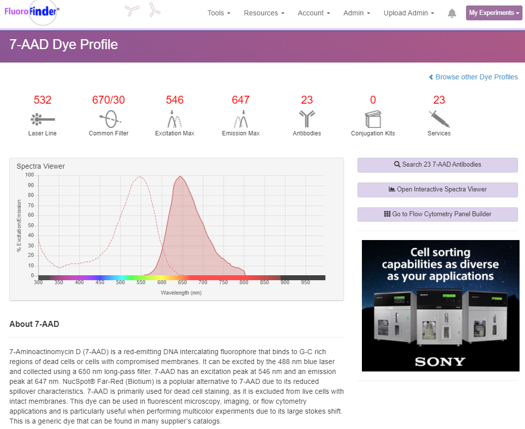Viewport: 525px width, 429px height.
Task: Open the Resources dropdown
Action: click(x=264, y=13)
